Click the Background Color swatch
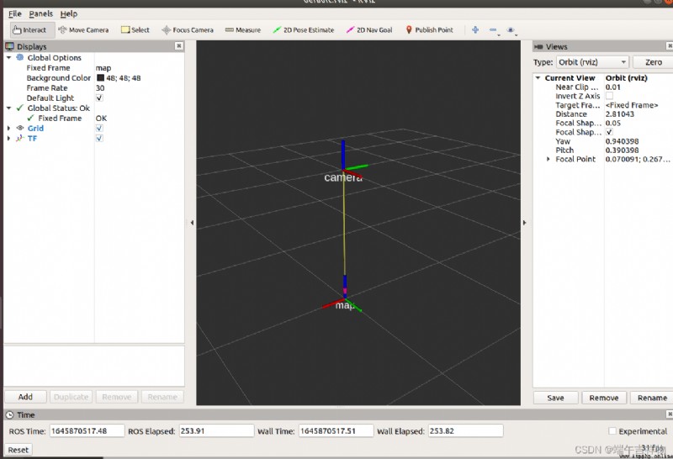The image size is (673, 459). (x=100, y=77)
